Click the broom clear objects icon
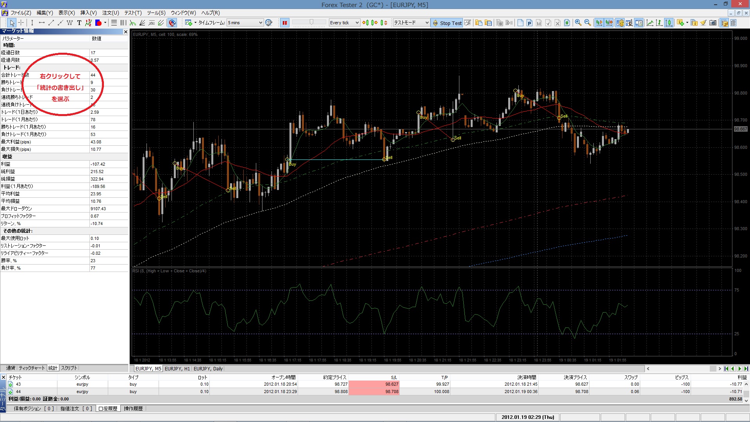Viewport: 750px width, 422px height. pos(704,23)
